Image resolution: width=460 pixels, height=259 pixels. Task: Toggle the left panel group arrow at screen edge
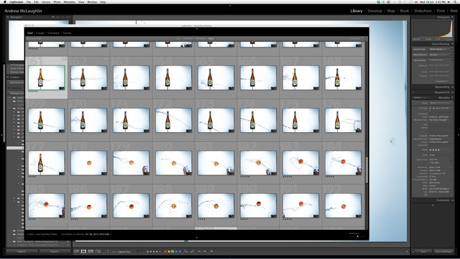[x=2, y=135]
